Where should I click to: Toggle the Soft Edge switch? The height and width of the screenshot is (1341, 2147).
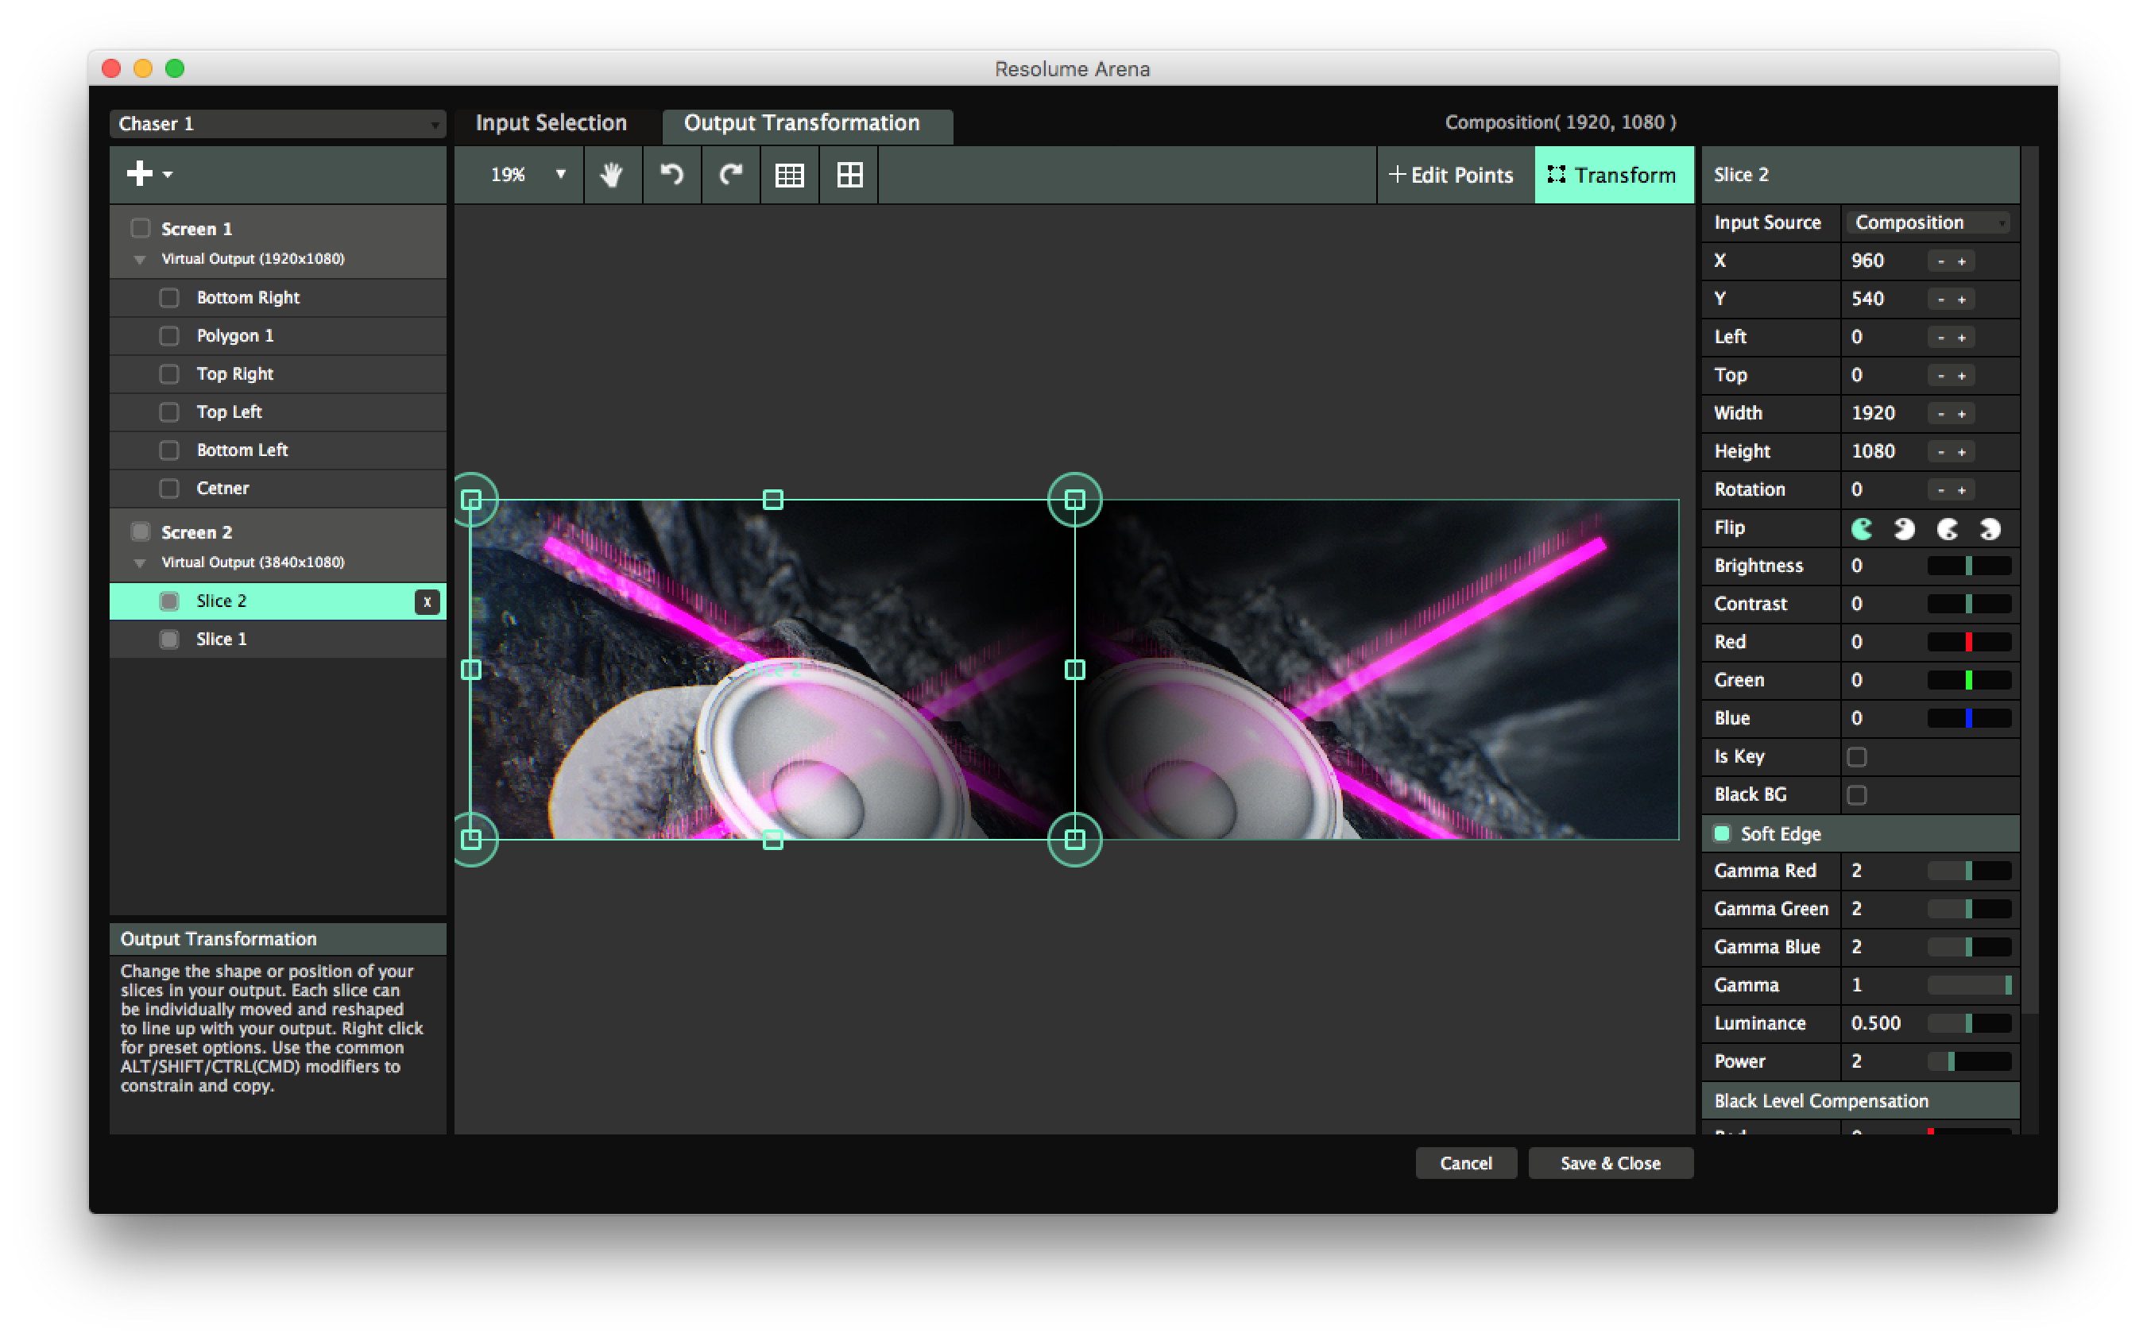click(x=1721, y=833)
